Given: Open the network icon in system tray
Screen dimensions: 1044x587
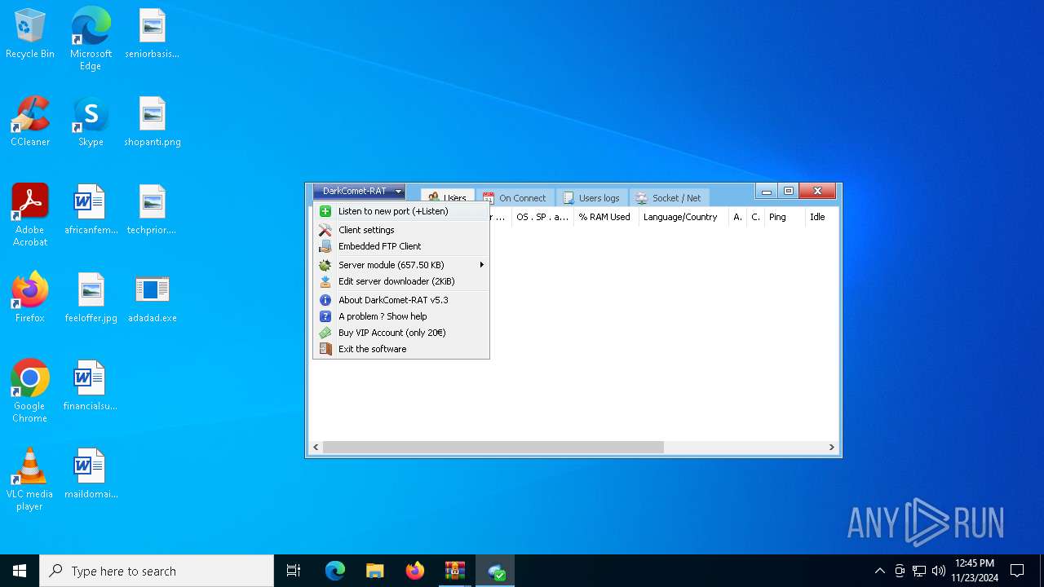Looking at the screenshot, I should [x=919, y=571].
